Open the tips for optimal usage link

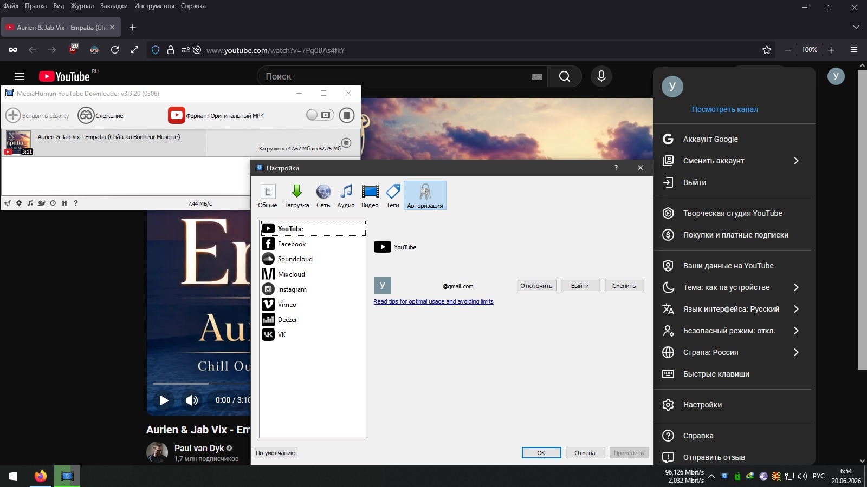(x=433, y=301)
